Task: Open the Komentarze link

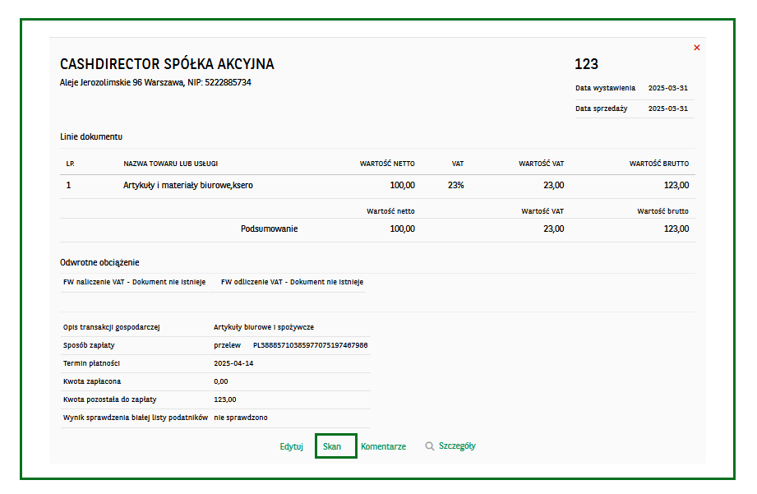Action: click(383, 446)
